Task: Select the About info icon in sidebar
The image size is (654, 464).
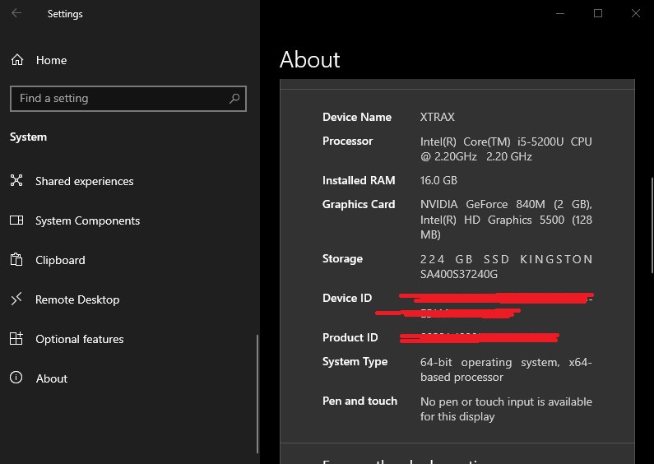Action: [x=16, y=378]
